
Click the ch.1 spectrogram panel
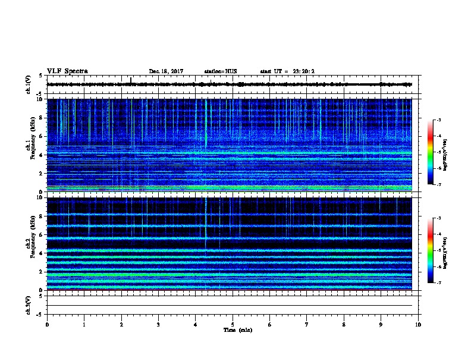click(x=230, y=145)
